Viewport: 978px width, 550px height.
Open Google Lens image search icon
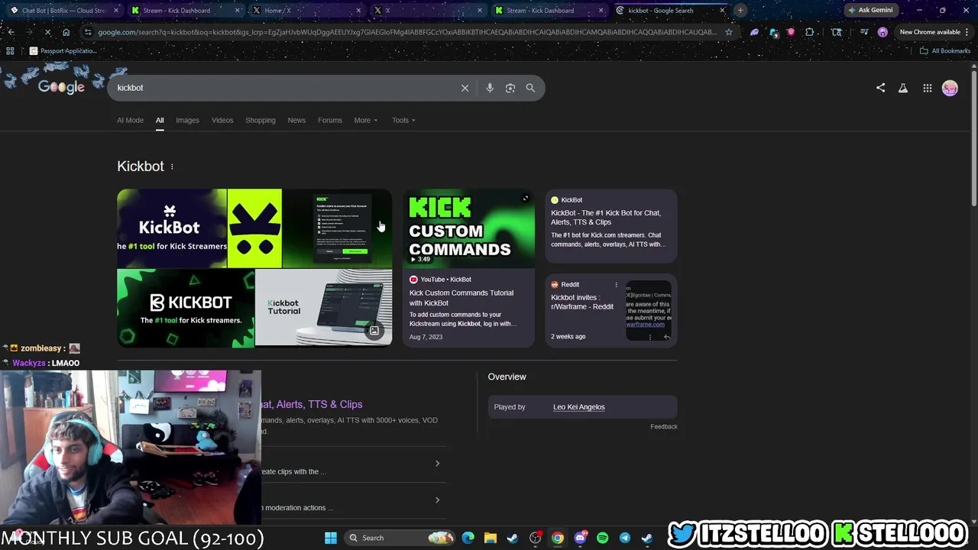[x=510, y=88]
